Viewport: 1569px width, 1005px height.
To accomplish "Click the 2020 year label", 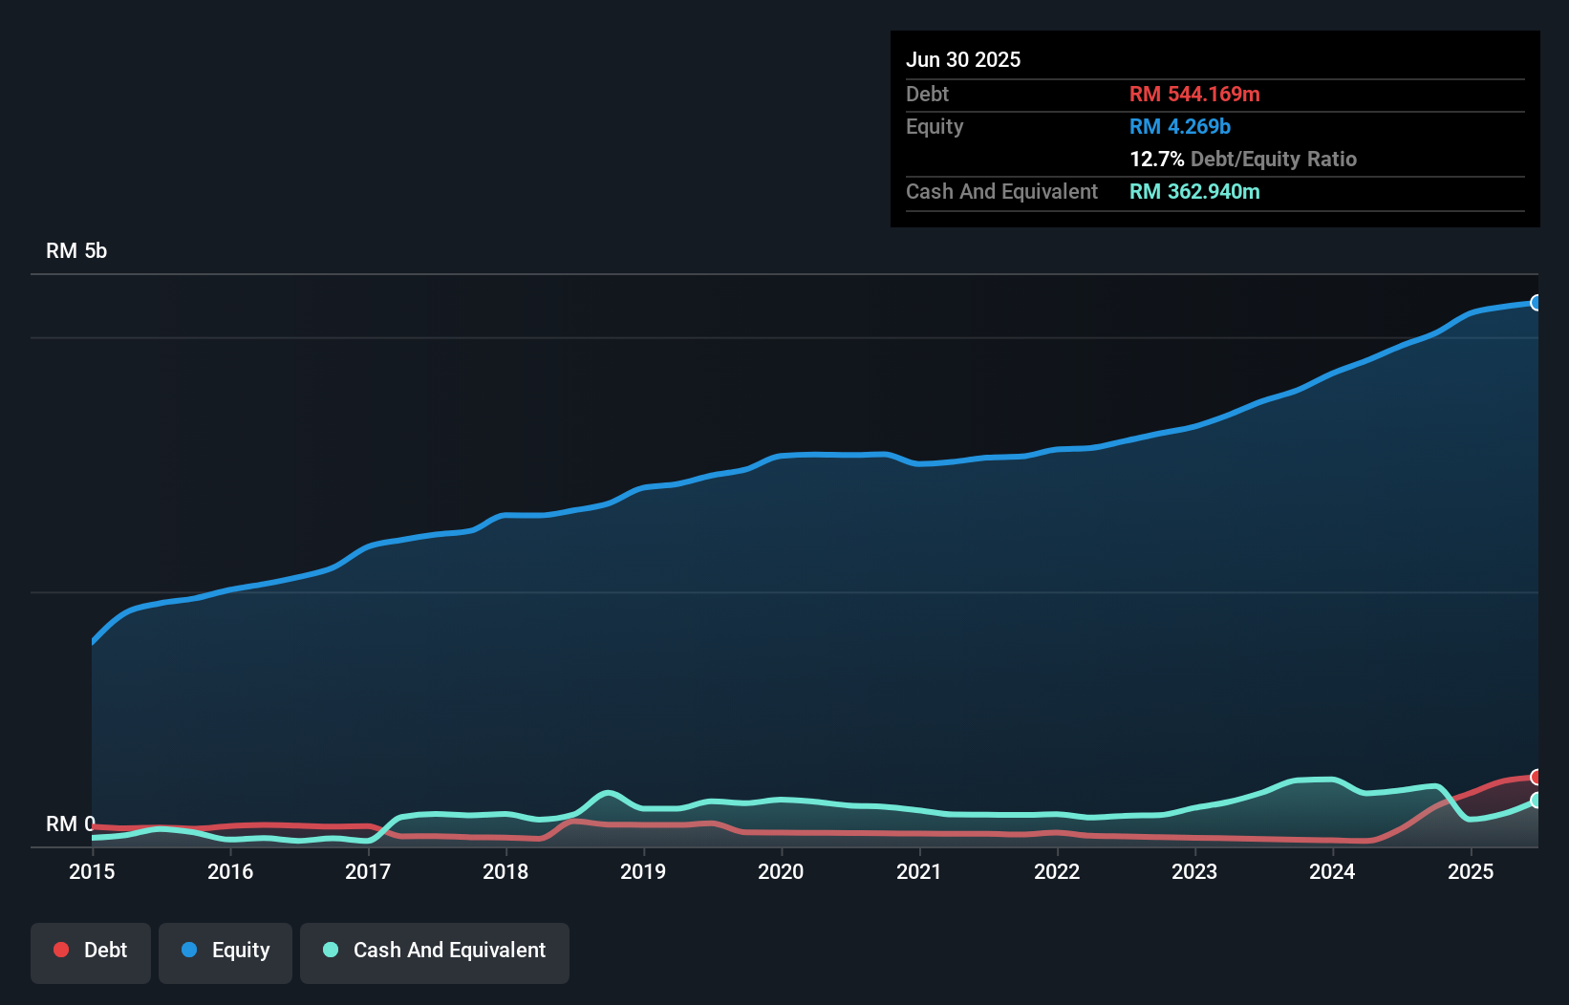I will [781, 871].
